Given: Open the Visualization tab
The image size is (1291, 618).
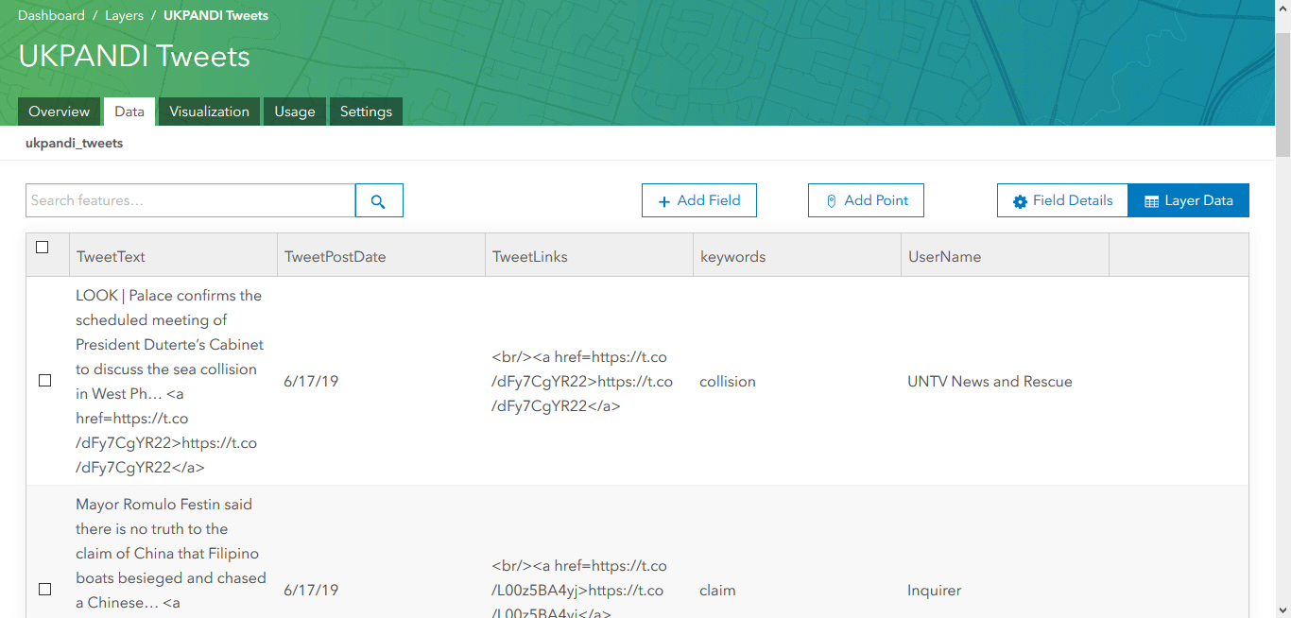Looking at the screenshot, I should pyautogui.click(x=209, y=112).
